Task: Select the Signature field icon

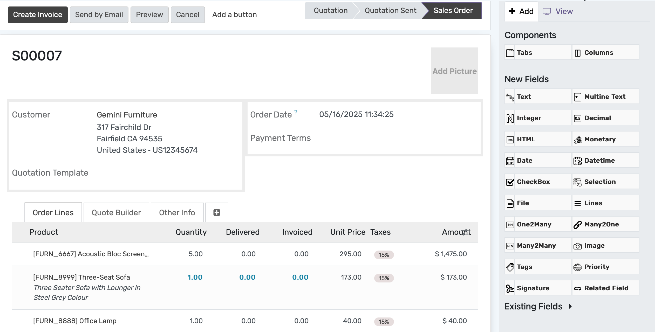Action: (x=510, y=288)
